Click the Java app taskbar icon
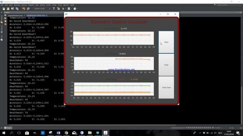 tap(106, 133)
